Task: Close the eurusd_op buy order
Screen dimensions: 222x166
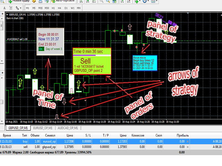Action: [x=188, y=142]
